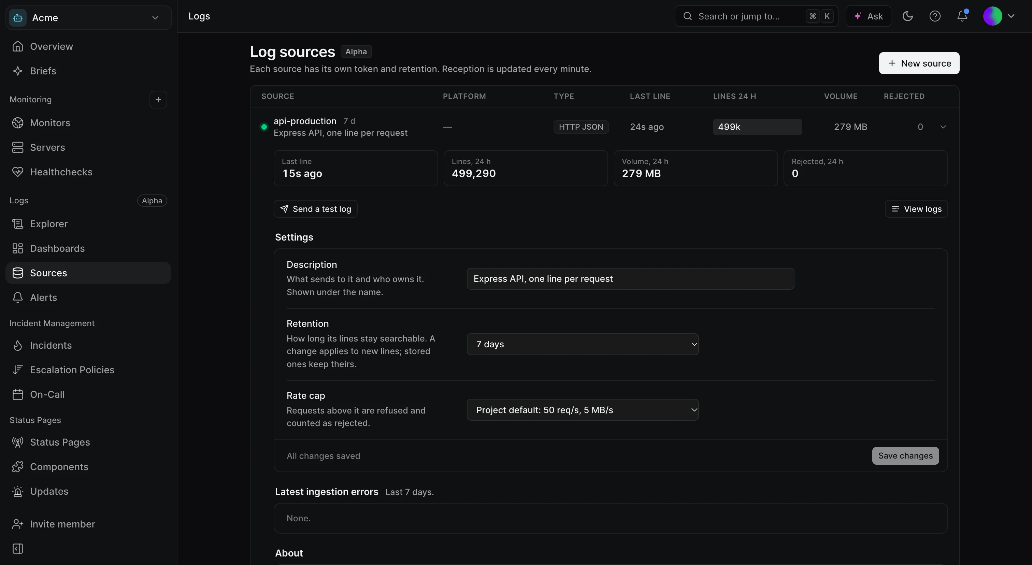Open the Servers page
This screenshot has width=1032, height=565.
pyautogui.click(x=88, y=147)
